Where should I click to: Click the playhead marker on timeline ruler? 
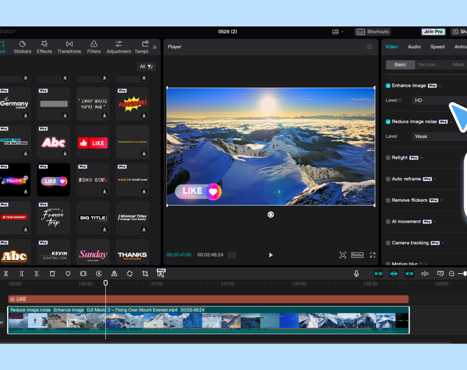pyautogui.click(x=105, y=283)
